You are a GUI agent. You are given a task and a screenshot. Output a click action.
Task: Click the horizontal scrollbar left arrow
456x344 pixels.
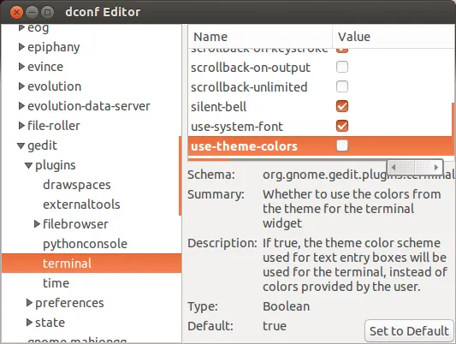394,168
